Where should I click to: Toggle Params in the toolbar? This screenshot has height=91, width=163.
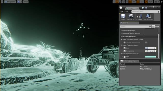[x=139, y=17]
